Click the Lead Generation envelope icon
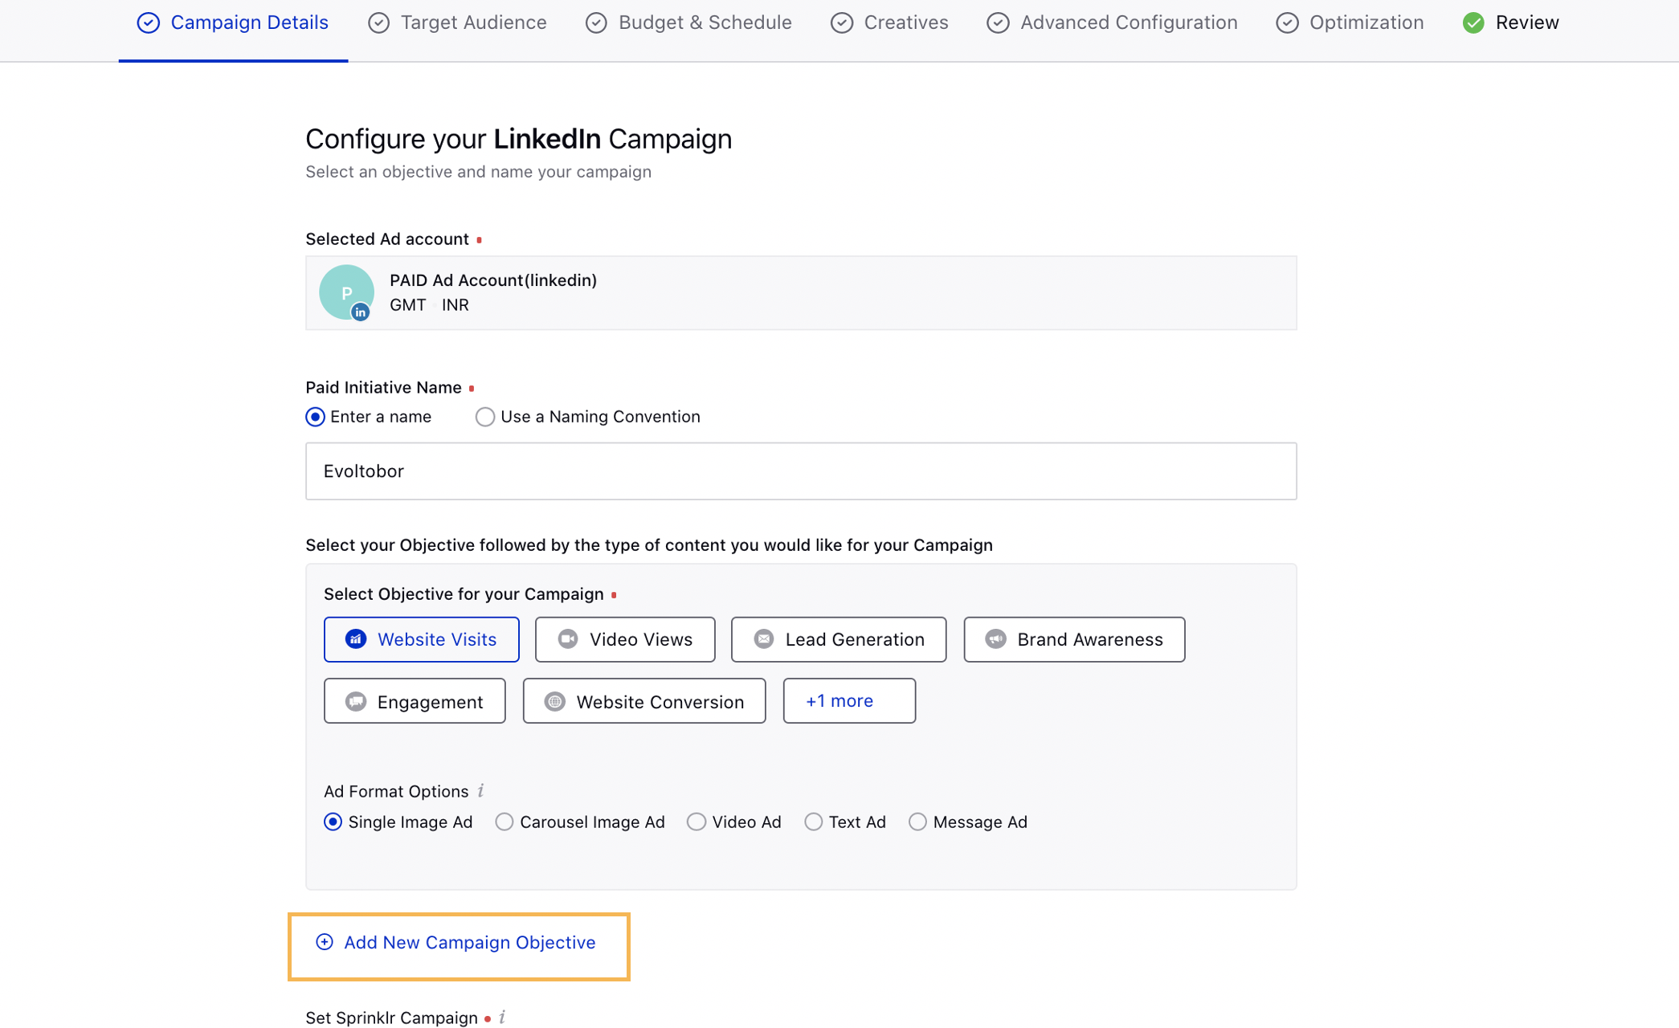The image size is (1679, 1028). coord(764,639)
